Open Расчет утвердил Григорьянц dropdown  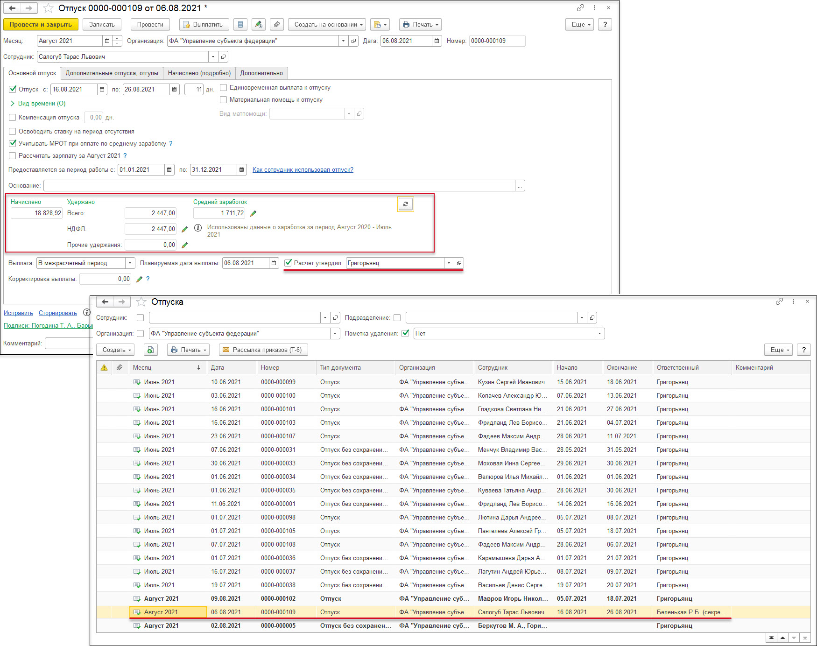point(449,263)
